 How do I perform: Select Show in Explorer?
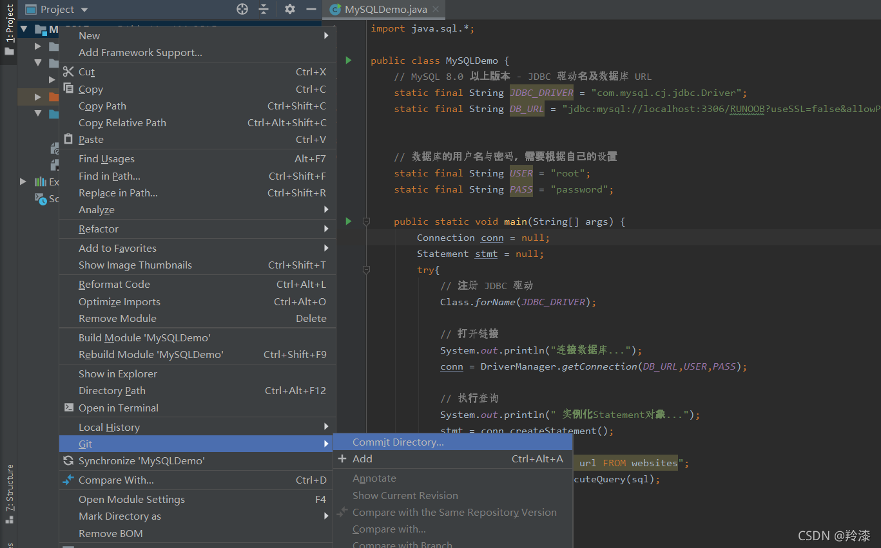click(197, 373)
